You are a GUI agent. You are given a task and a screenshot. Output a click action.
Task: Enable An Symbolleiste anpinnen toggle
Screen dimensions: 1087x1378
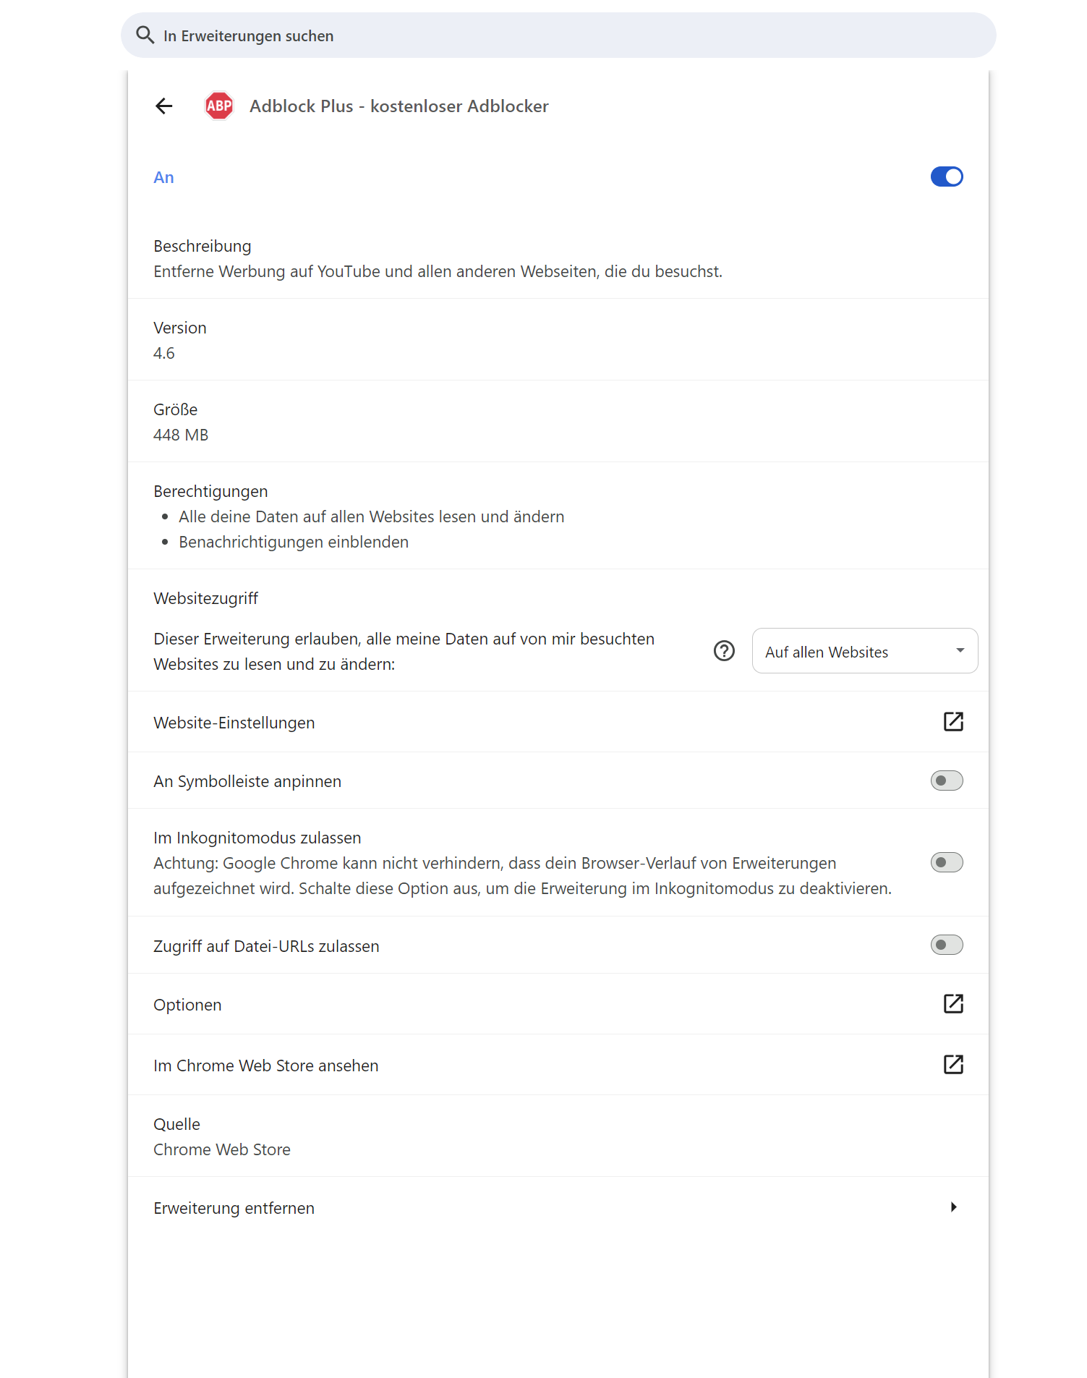[x=947, y=781]
